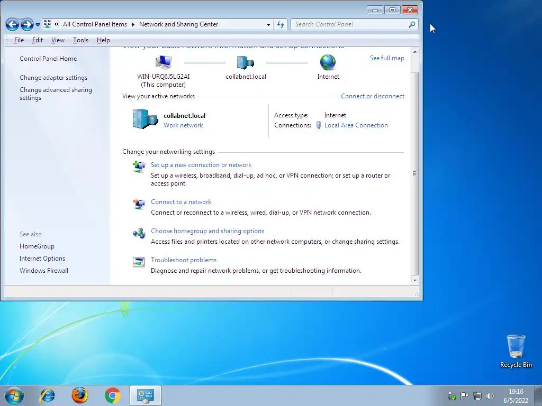This screenshot has width=542, height=406.
Task: Click the network tray icon
Action: tap(477, 396)
